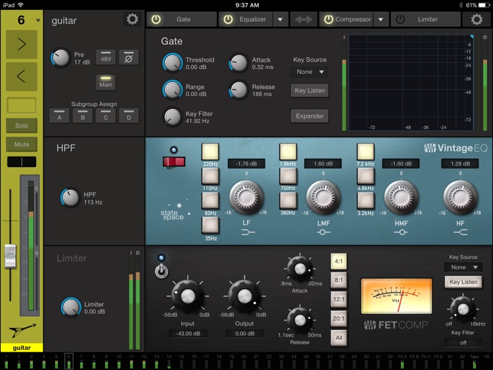Select LF shelf filter shape icon
This screenshot has height=370, width=493.
248,232
